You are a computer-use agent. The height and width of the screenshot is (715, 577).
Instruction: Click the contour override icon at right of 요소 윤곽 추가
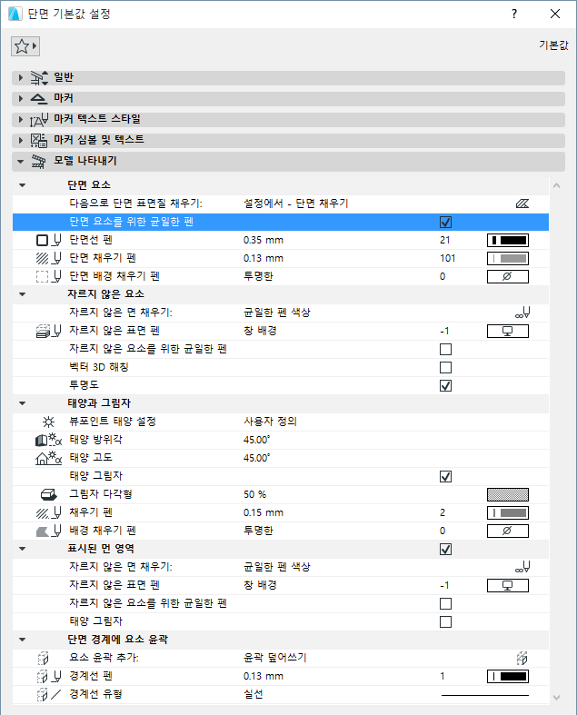pyautogui.click(x=522, y=658)
